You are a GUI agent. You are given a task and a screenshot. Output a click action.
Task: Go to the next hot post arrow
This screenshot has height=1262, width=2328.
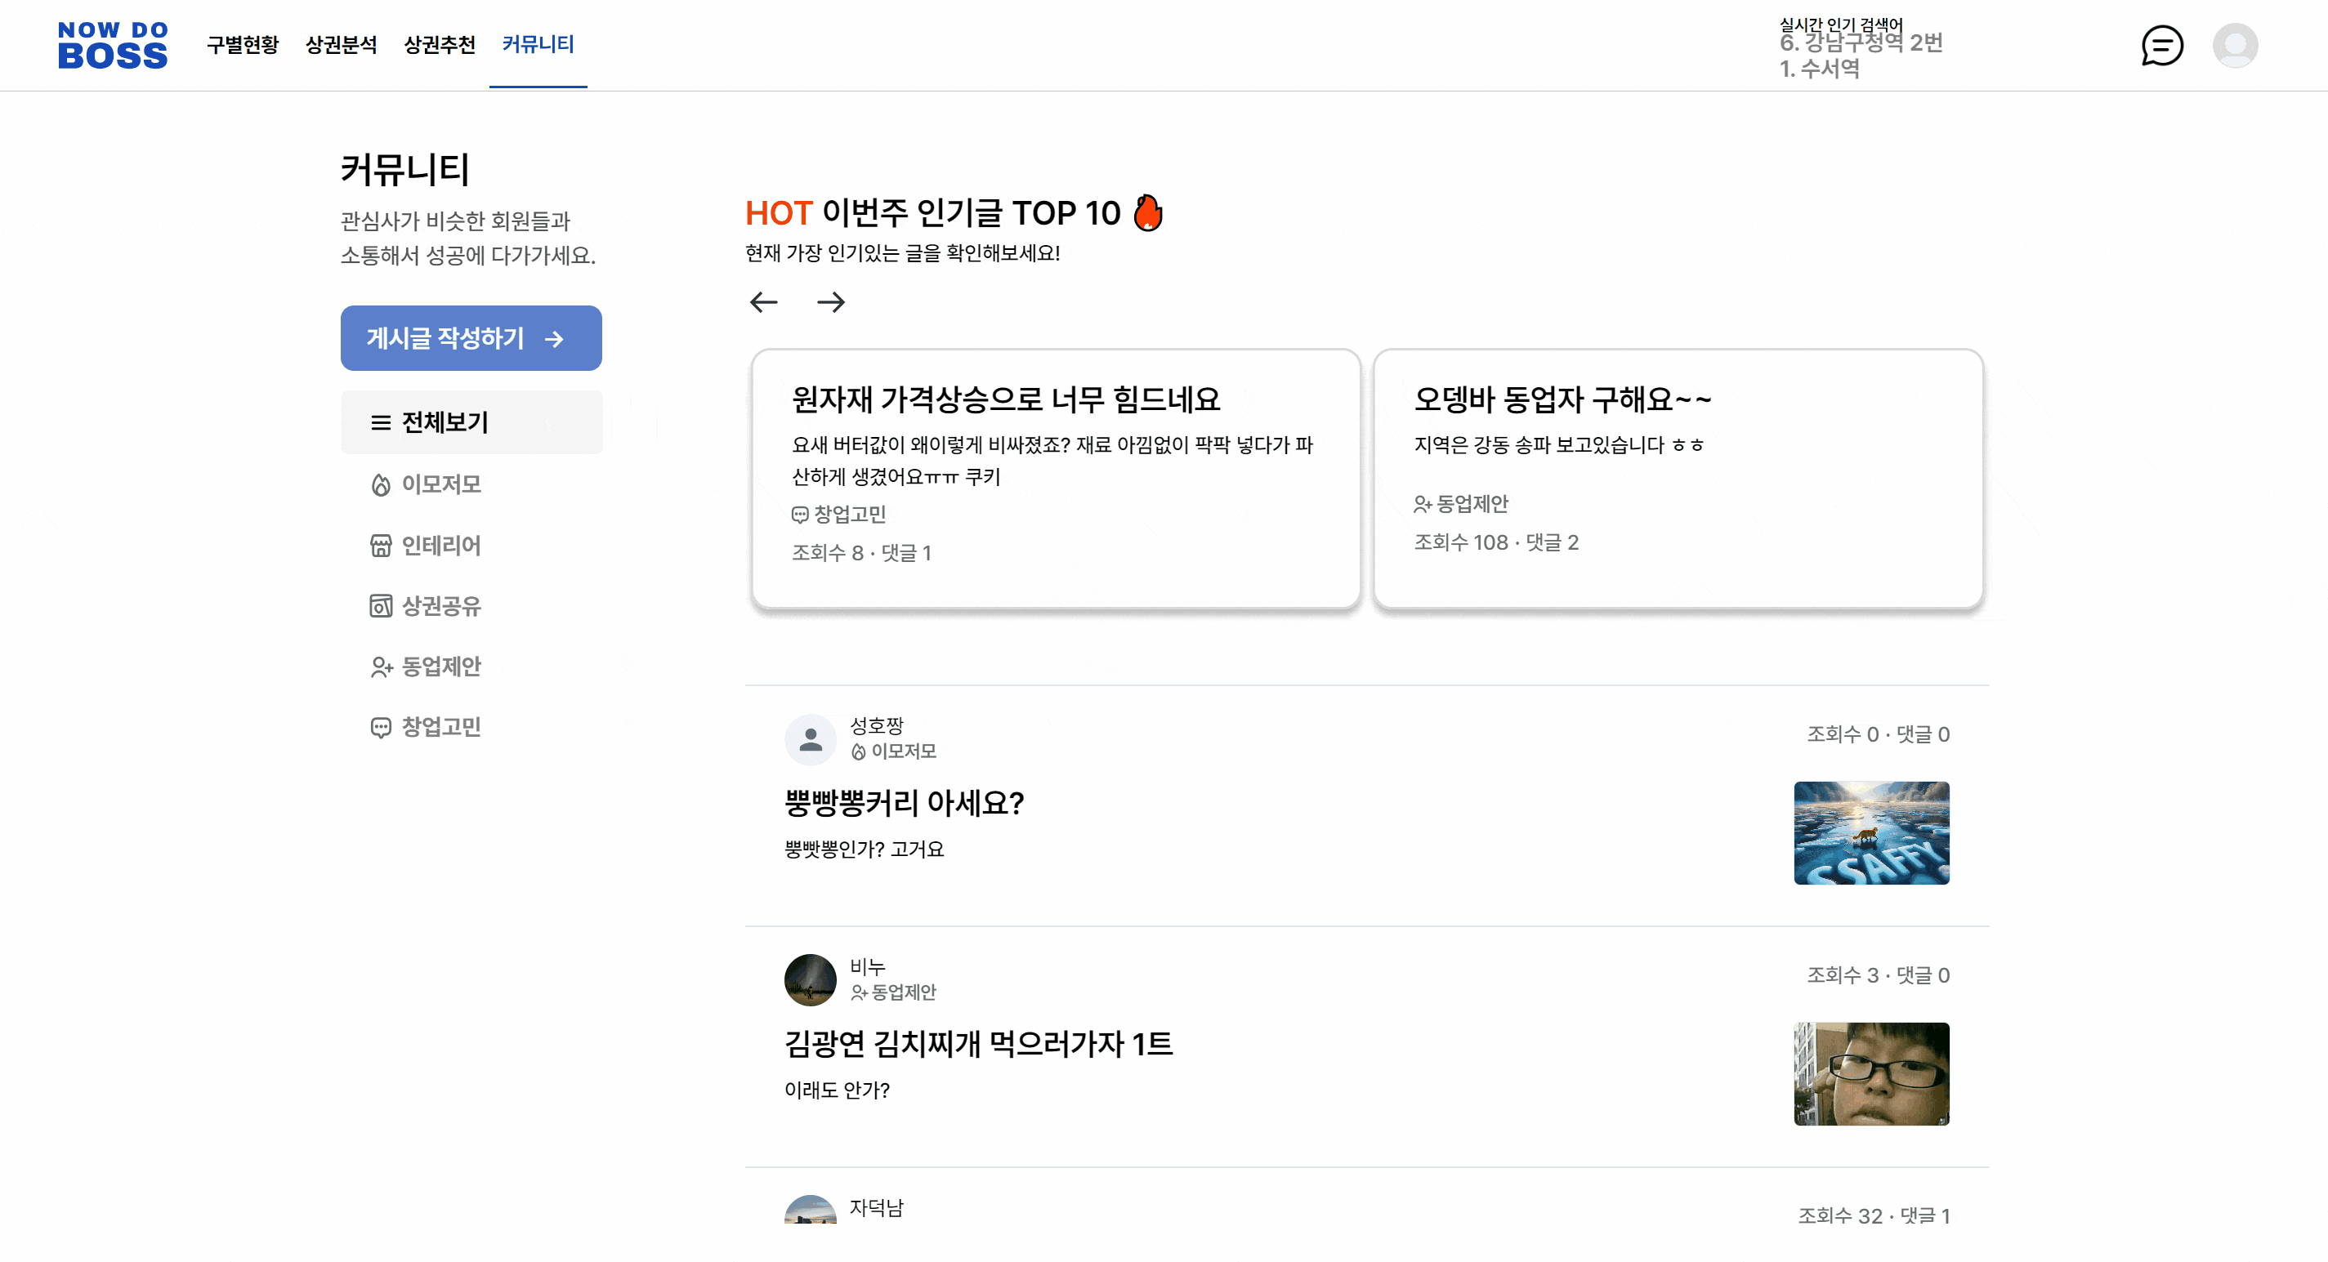[x=830, y=301]
